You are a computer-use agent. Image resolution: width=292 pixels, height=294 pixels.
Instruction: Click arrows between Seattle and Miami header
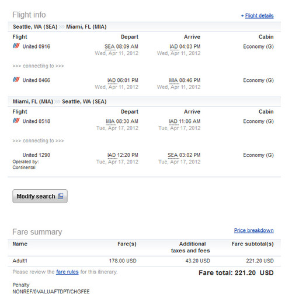61,27
